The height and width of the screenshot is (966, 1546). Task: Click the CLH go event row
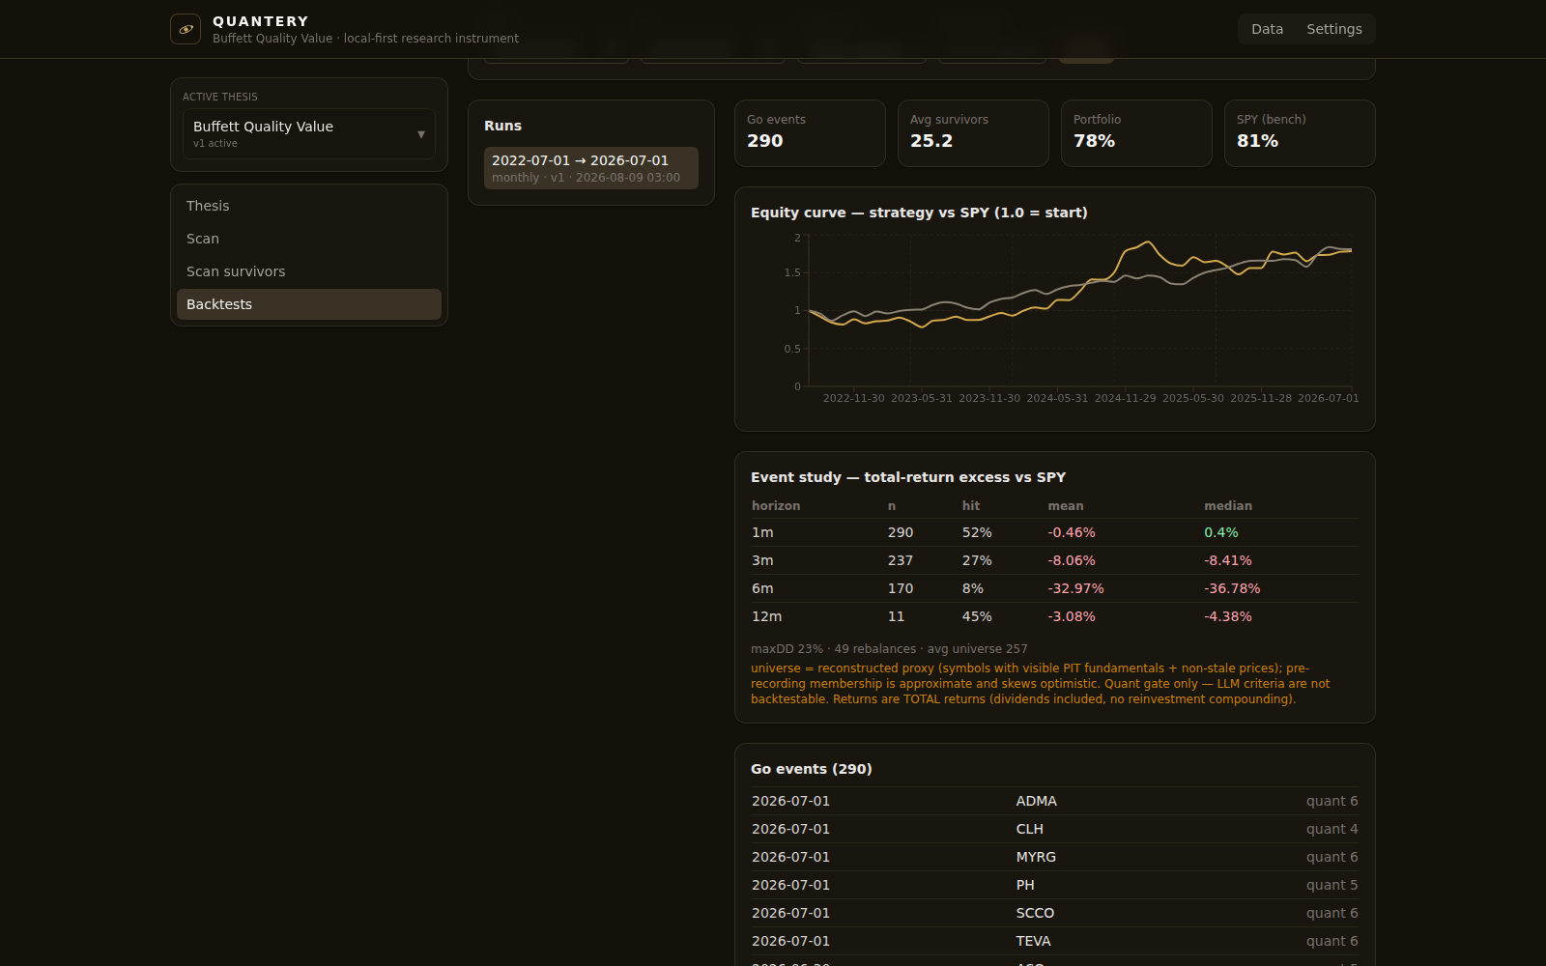tap(1055, 829)
